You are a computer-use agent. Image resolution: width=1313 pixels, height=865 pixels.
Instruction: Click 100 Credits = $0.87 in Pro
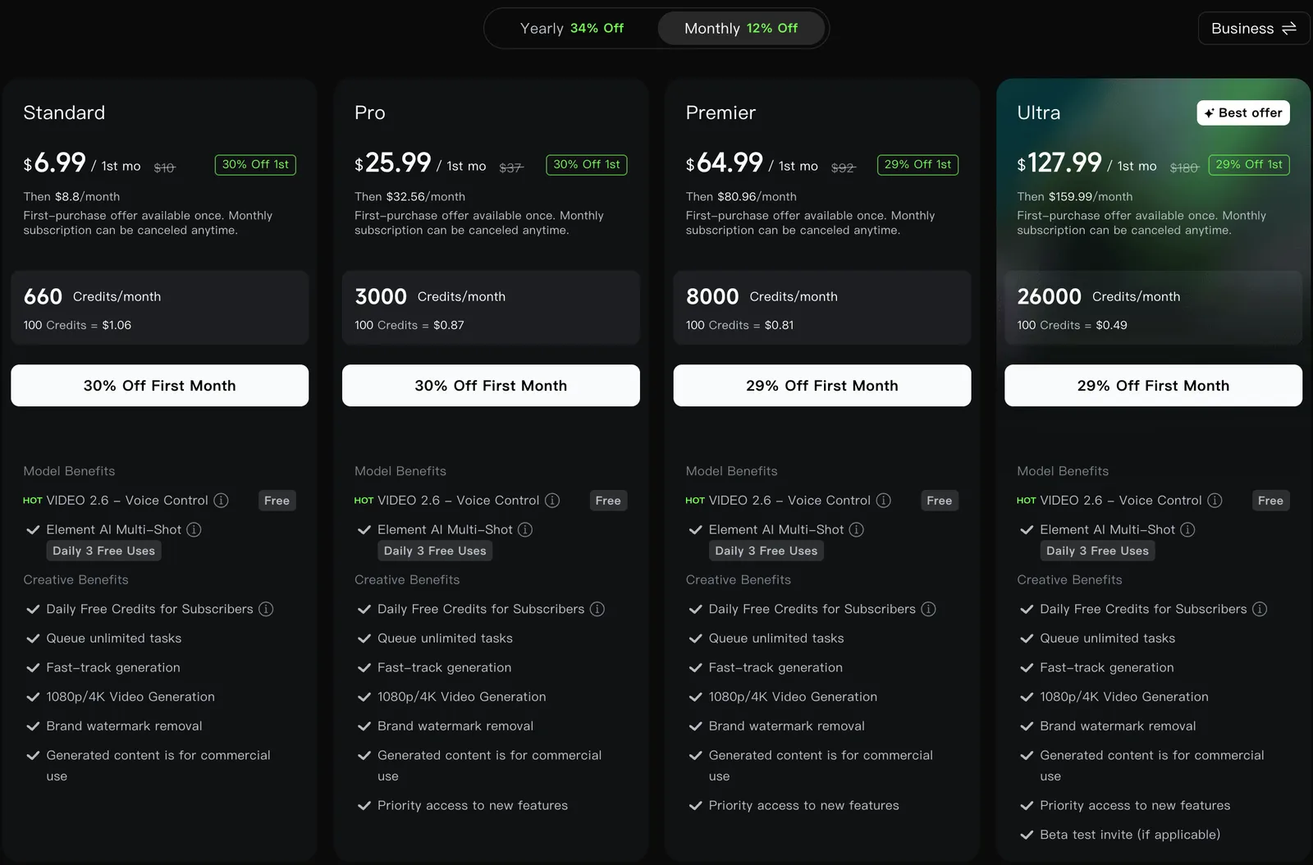click(409, 325)
